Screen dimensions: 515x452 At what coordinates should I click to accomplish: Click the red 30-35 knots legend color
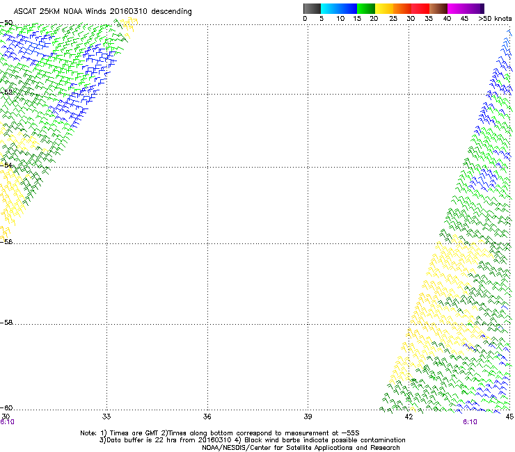(x=420, y=8)
